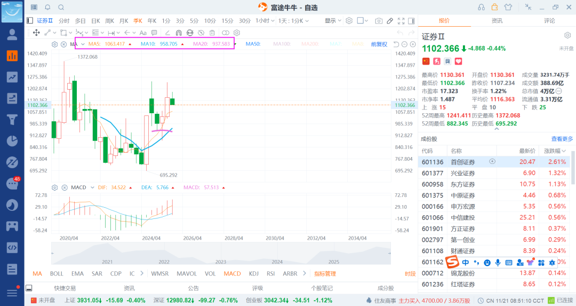576x306 pixels.
Task: Open the markets trend-line icon in sidebar
Action: pyautogui.click(x=12, y=77)
